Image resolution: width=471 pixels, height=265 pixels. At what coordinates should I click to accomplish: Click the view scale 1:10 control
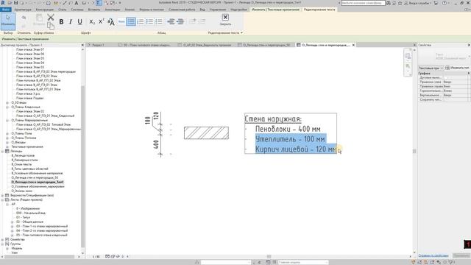point(96,257)
